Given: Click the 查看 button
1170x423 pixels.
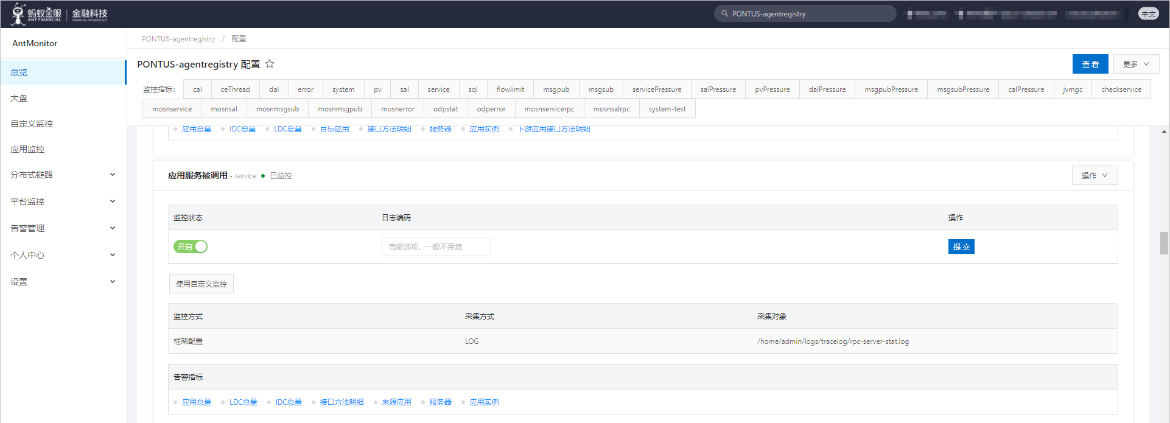Looking at the screenshot, I should pos(1090,64).
